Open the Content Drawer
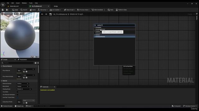The width and height of the screenshot is (199, 111). coord(7,106)
